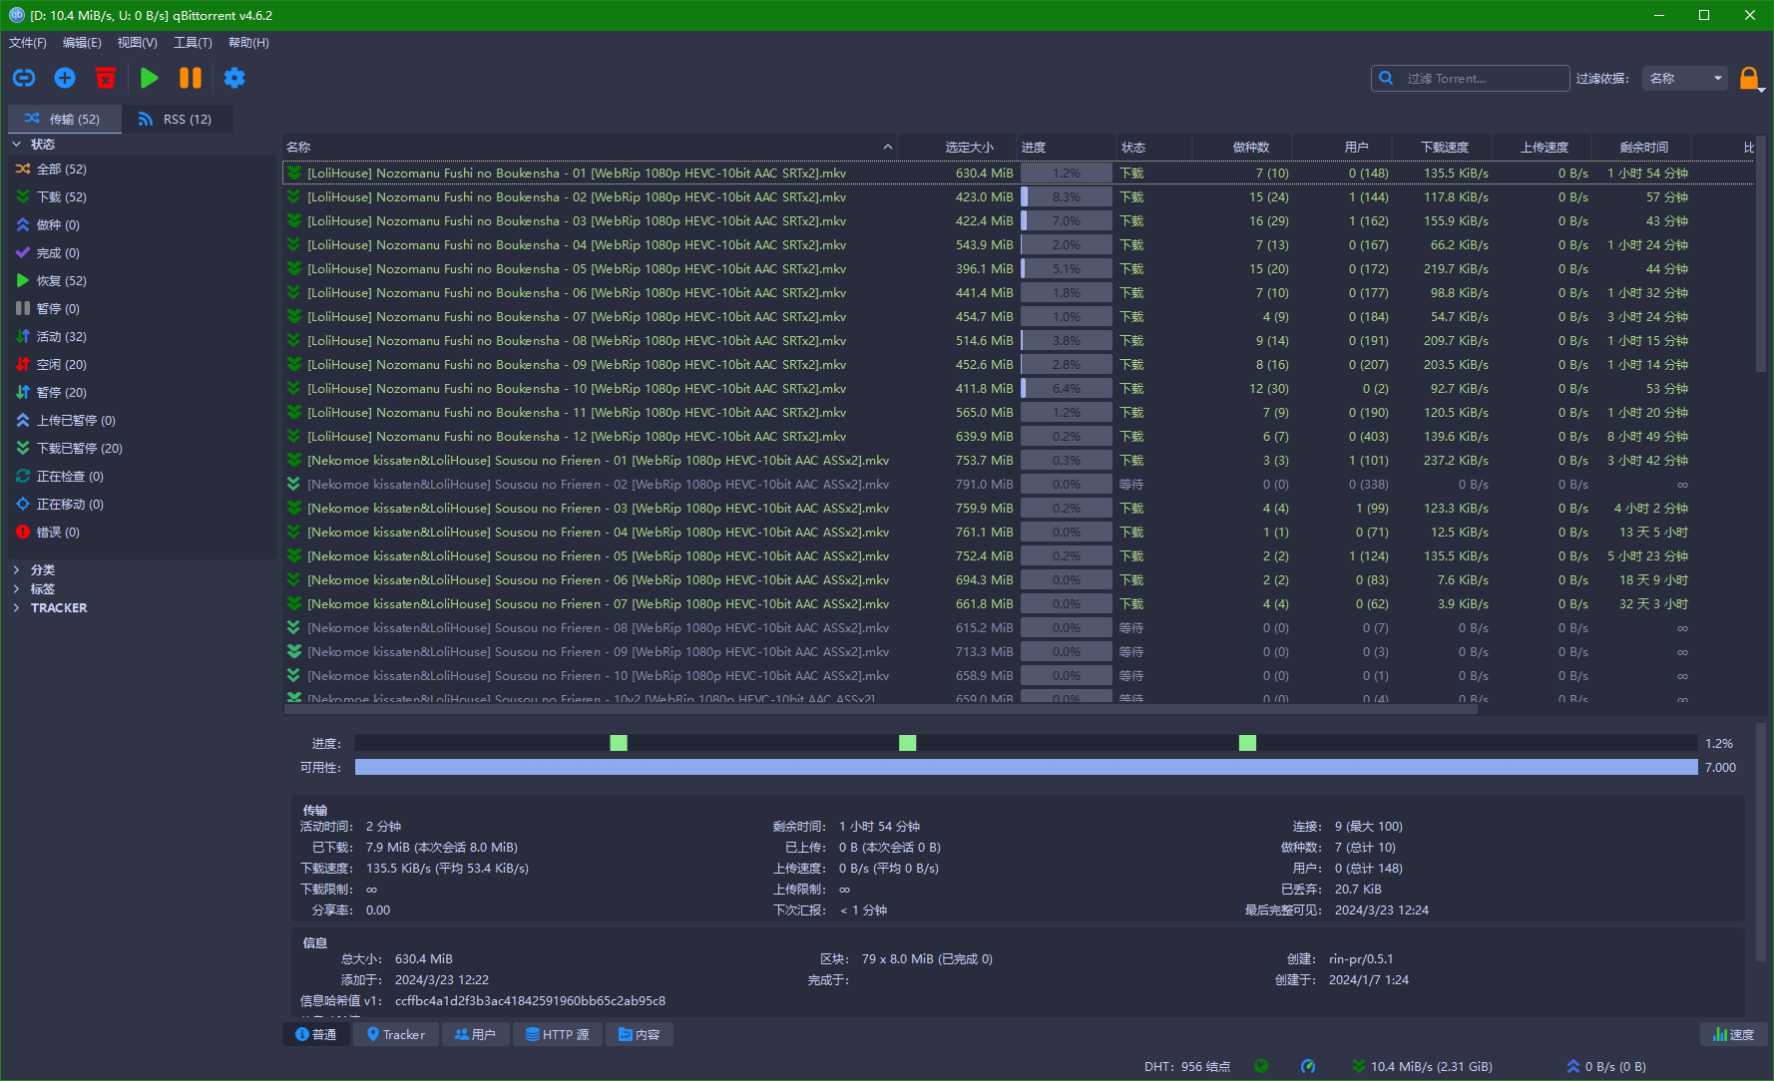Viewport: 1774px width, 1081px height.
Task: Switch to the RSS (12) tab
Action: point(177,119)
